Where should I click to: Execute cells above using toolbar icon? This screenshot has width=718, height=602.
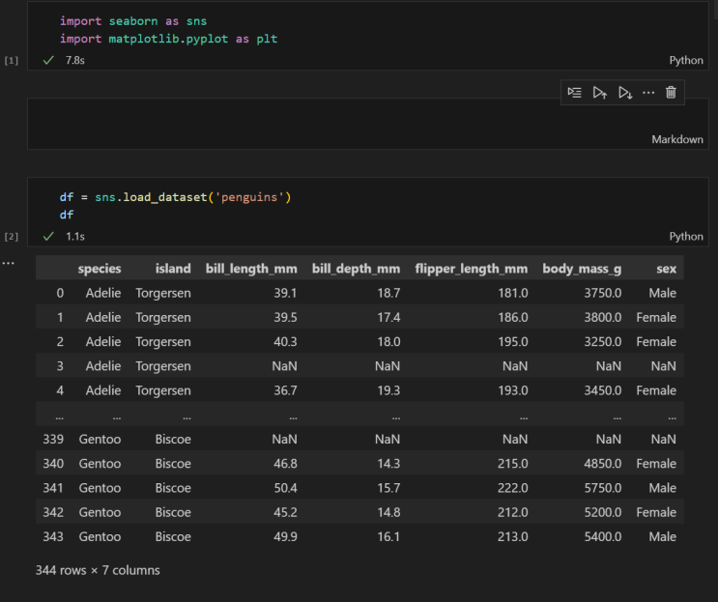pos(600,93)
